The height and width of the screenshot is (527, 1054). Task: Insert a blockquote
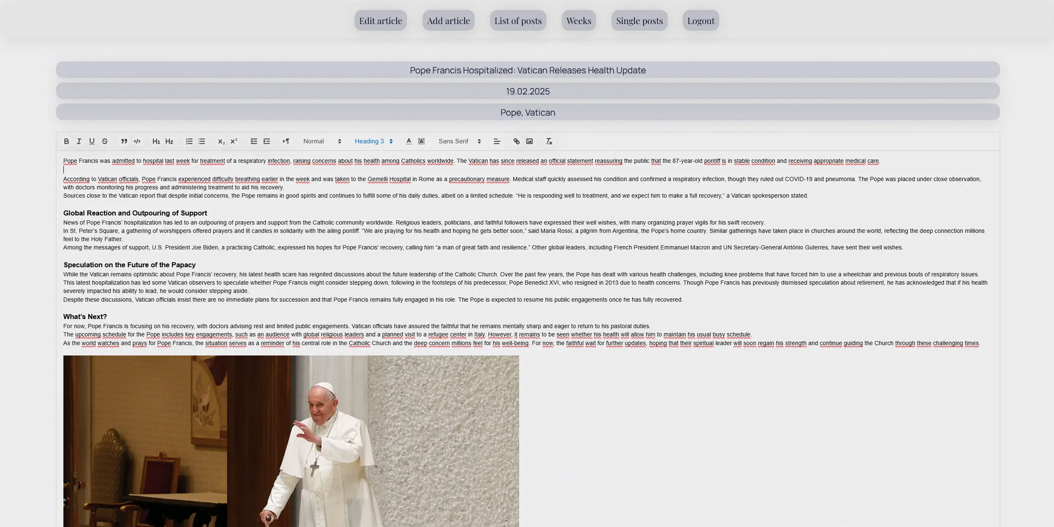click(x=124, y=141)
